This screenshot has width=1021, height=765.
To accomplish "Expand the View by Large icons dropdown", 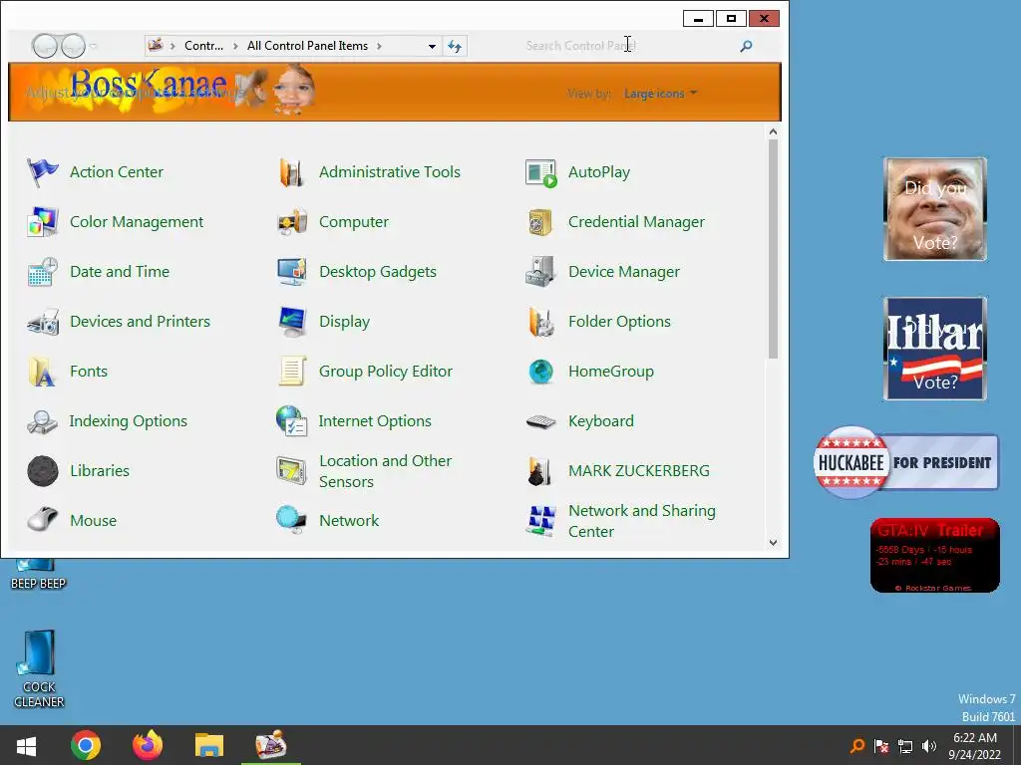I will (660, 94).
